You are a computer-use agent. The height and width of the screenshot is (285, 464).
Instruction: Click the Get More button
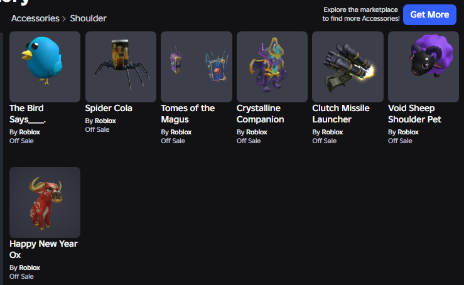[x=429, y=14]
